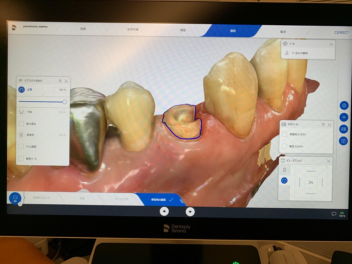Click the CEREC logo text
The width and height of the screenshot is (352, 264).
point(341,32)
